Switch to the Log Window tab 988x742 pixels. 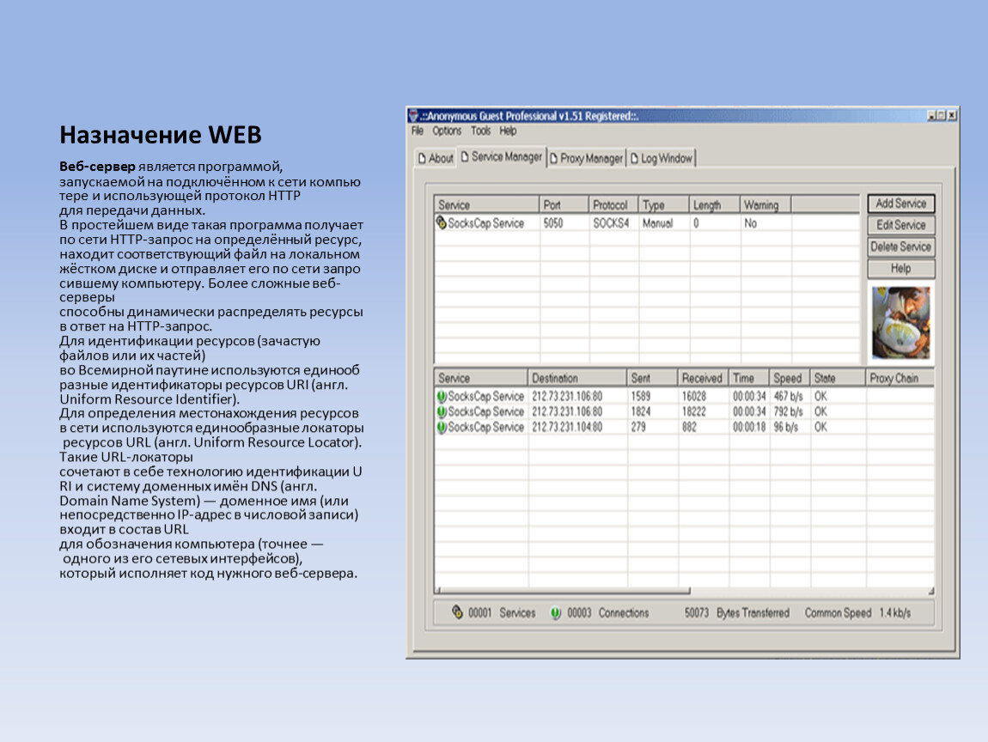pyautogui.click(x=661, y=158)
